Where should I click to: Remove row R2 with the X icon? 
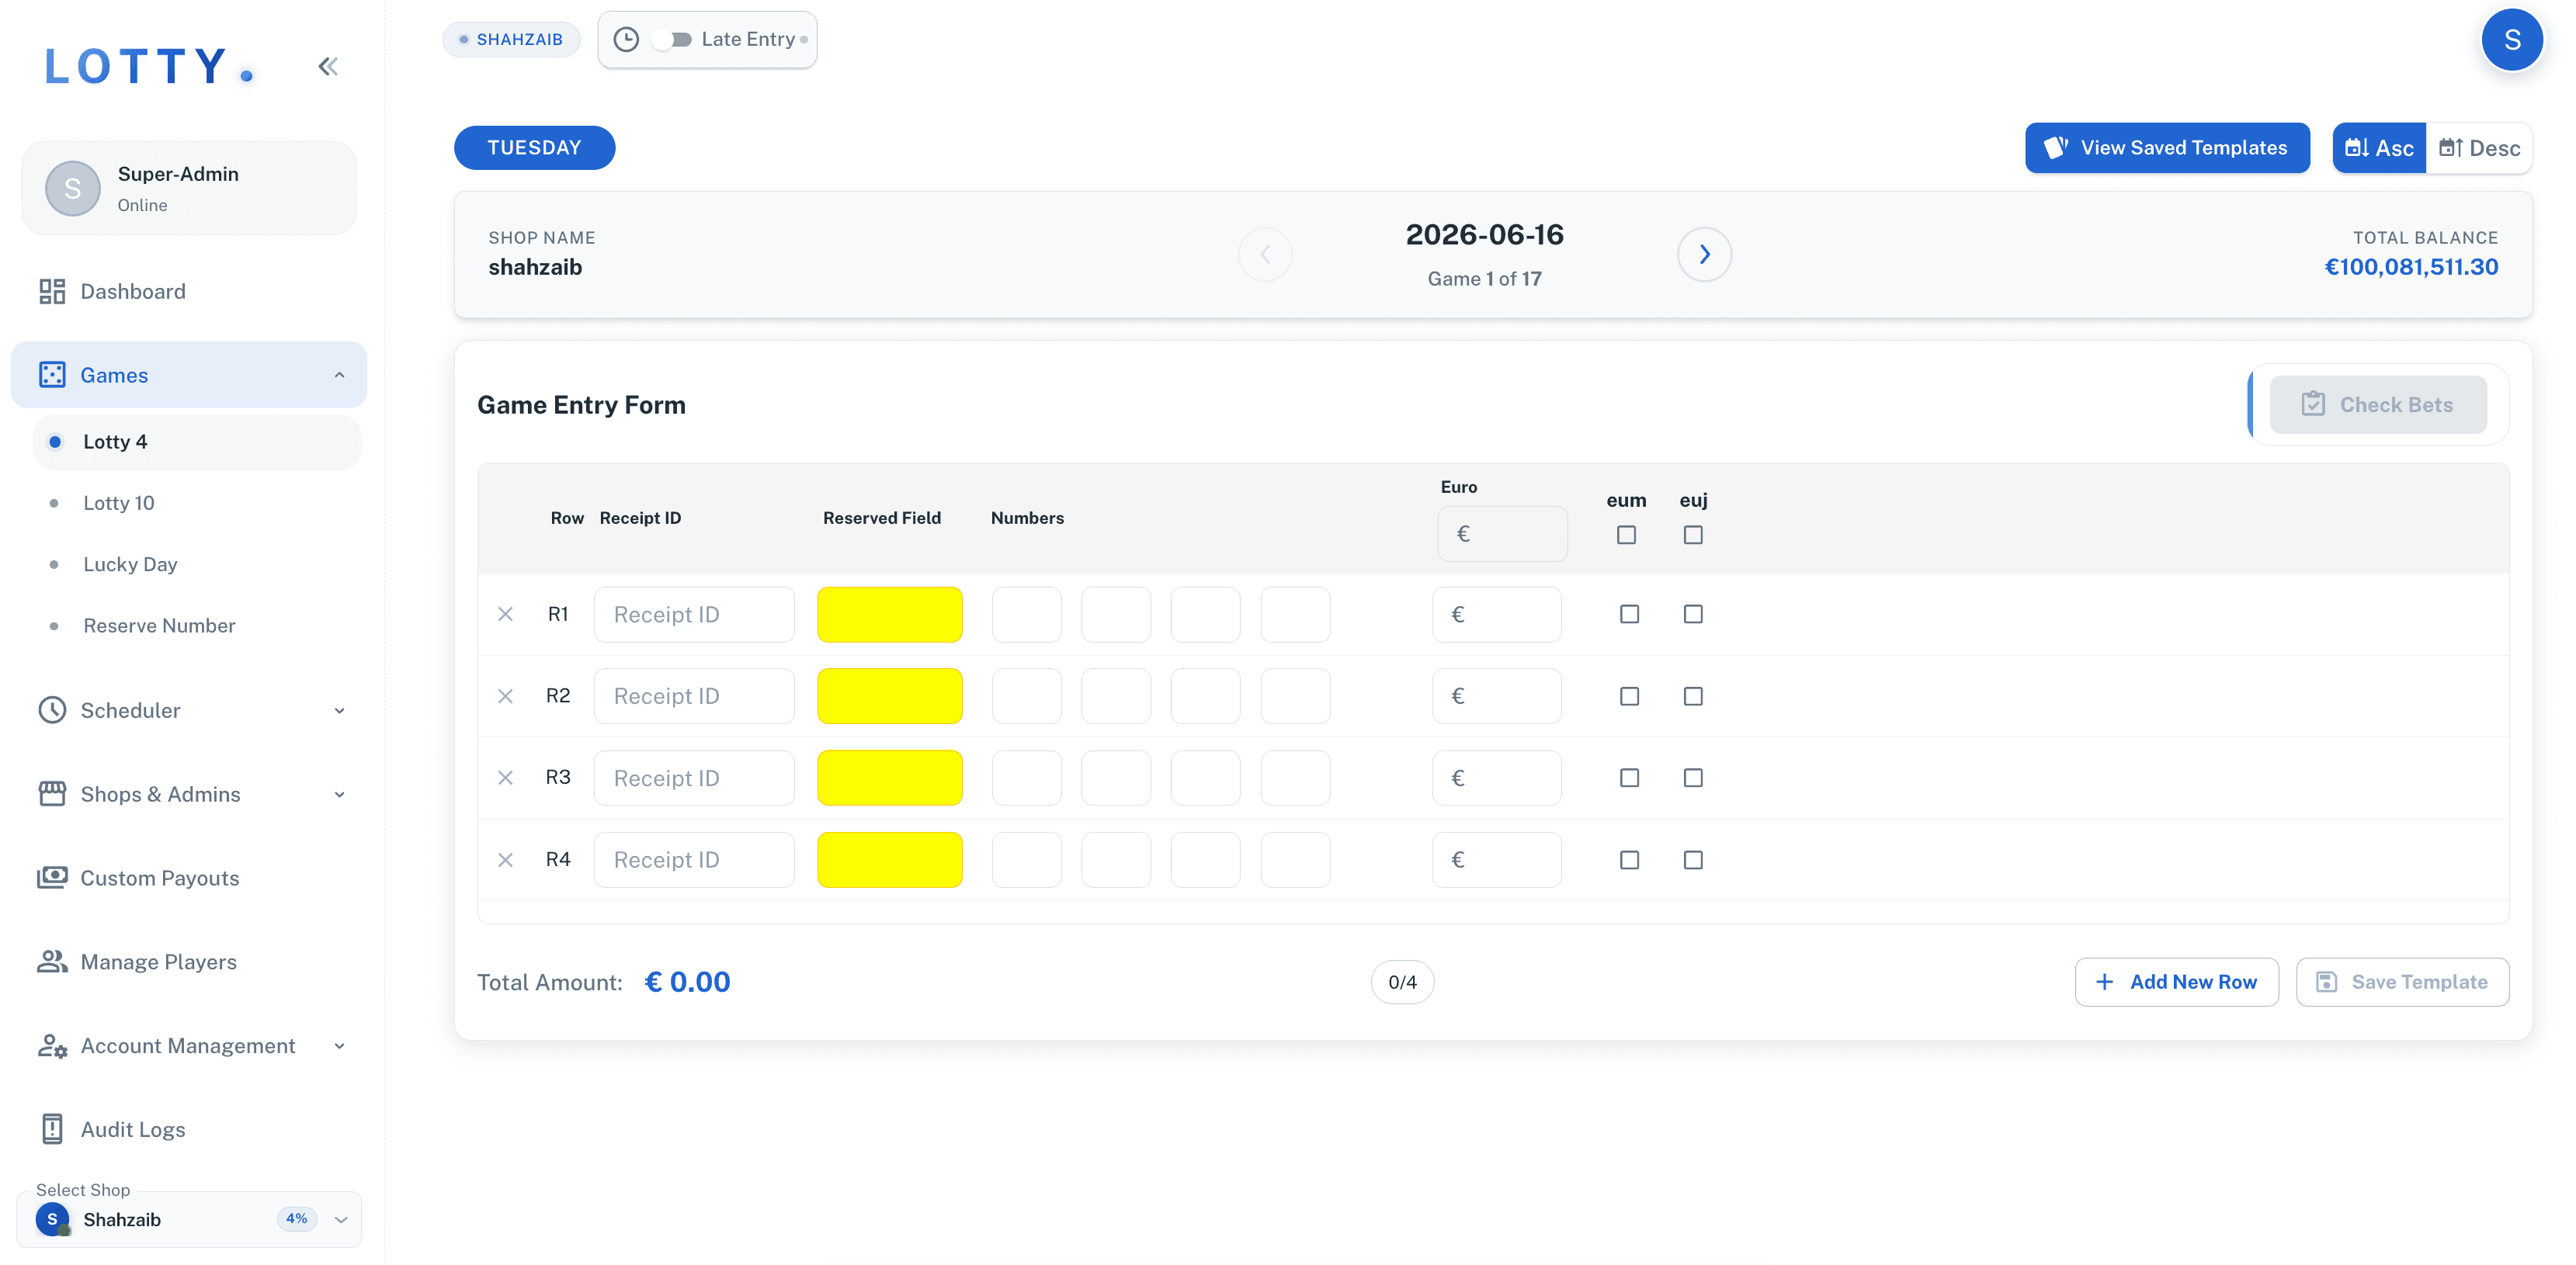[506, 696]
